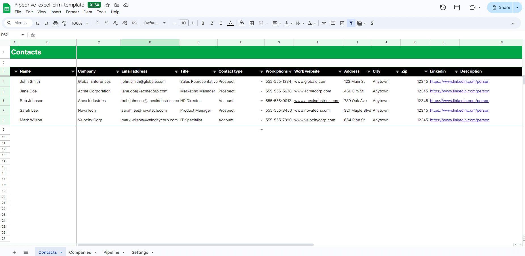
Task: Toggle the Create a filter button
Action: pos(351,23)
